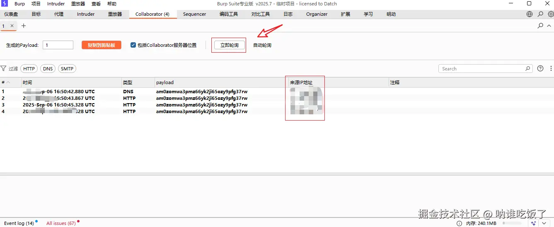Select row 2 with time 16:50:43.867
The height and width of the screenshot is (227, 554).
click(277, 98)
